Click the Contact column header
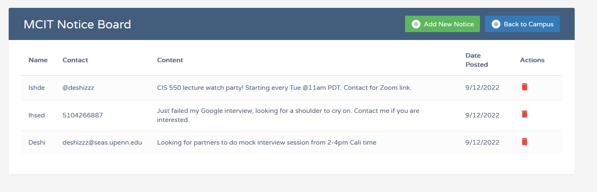Viewport: 597px width, 192px height. click(x=75, y=60)
